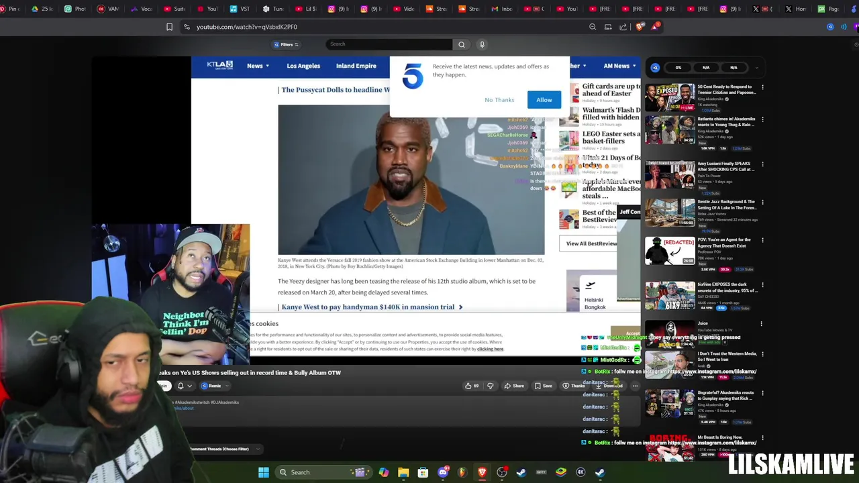Image resolution: width=859 pixels, height=483 pixels.
Task: Open Brave browser from the taskbar
Action: pos(482,472)
